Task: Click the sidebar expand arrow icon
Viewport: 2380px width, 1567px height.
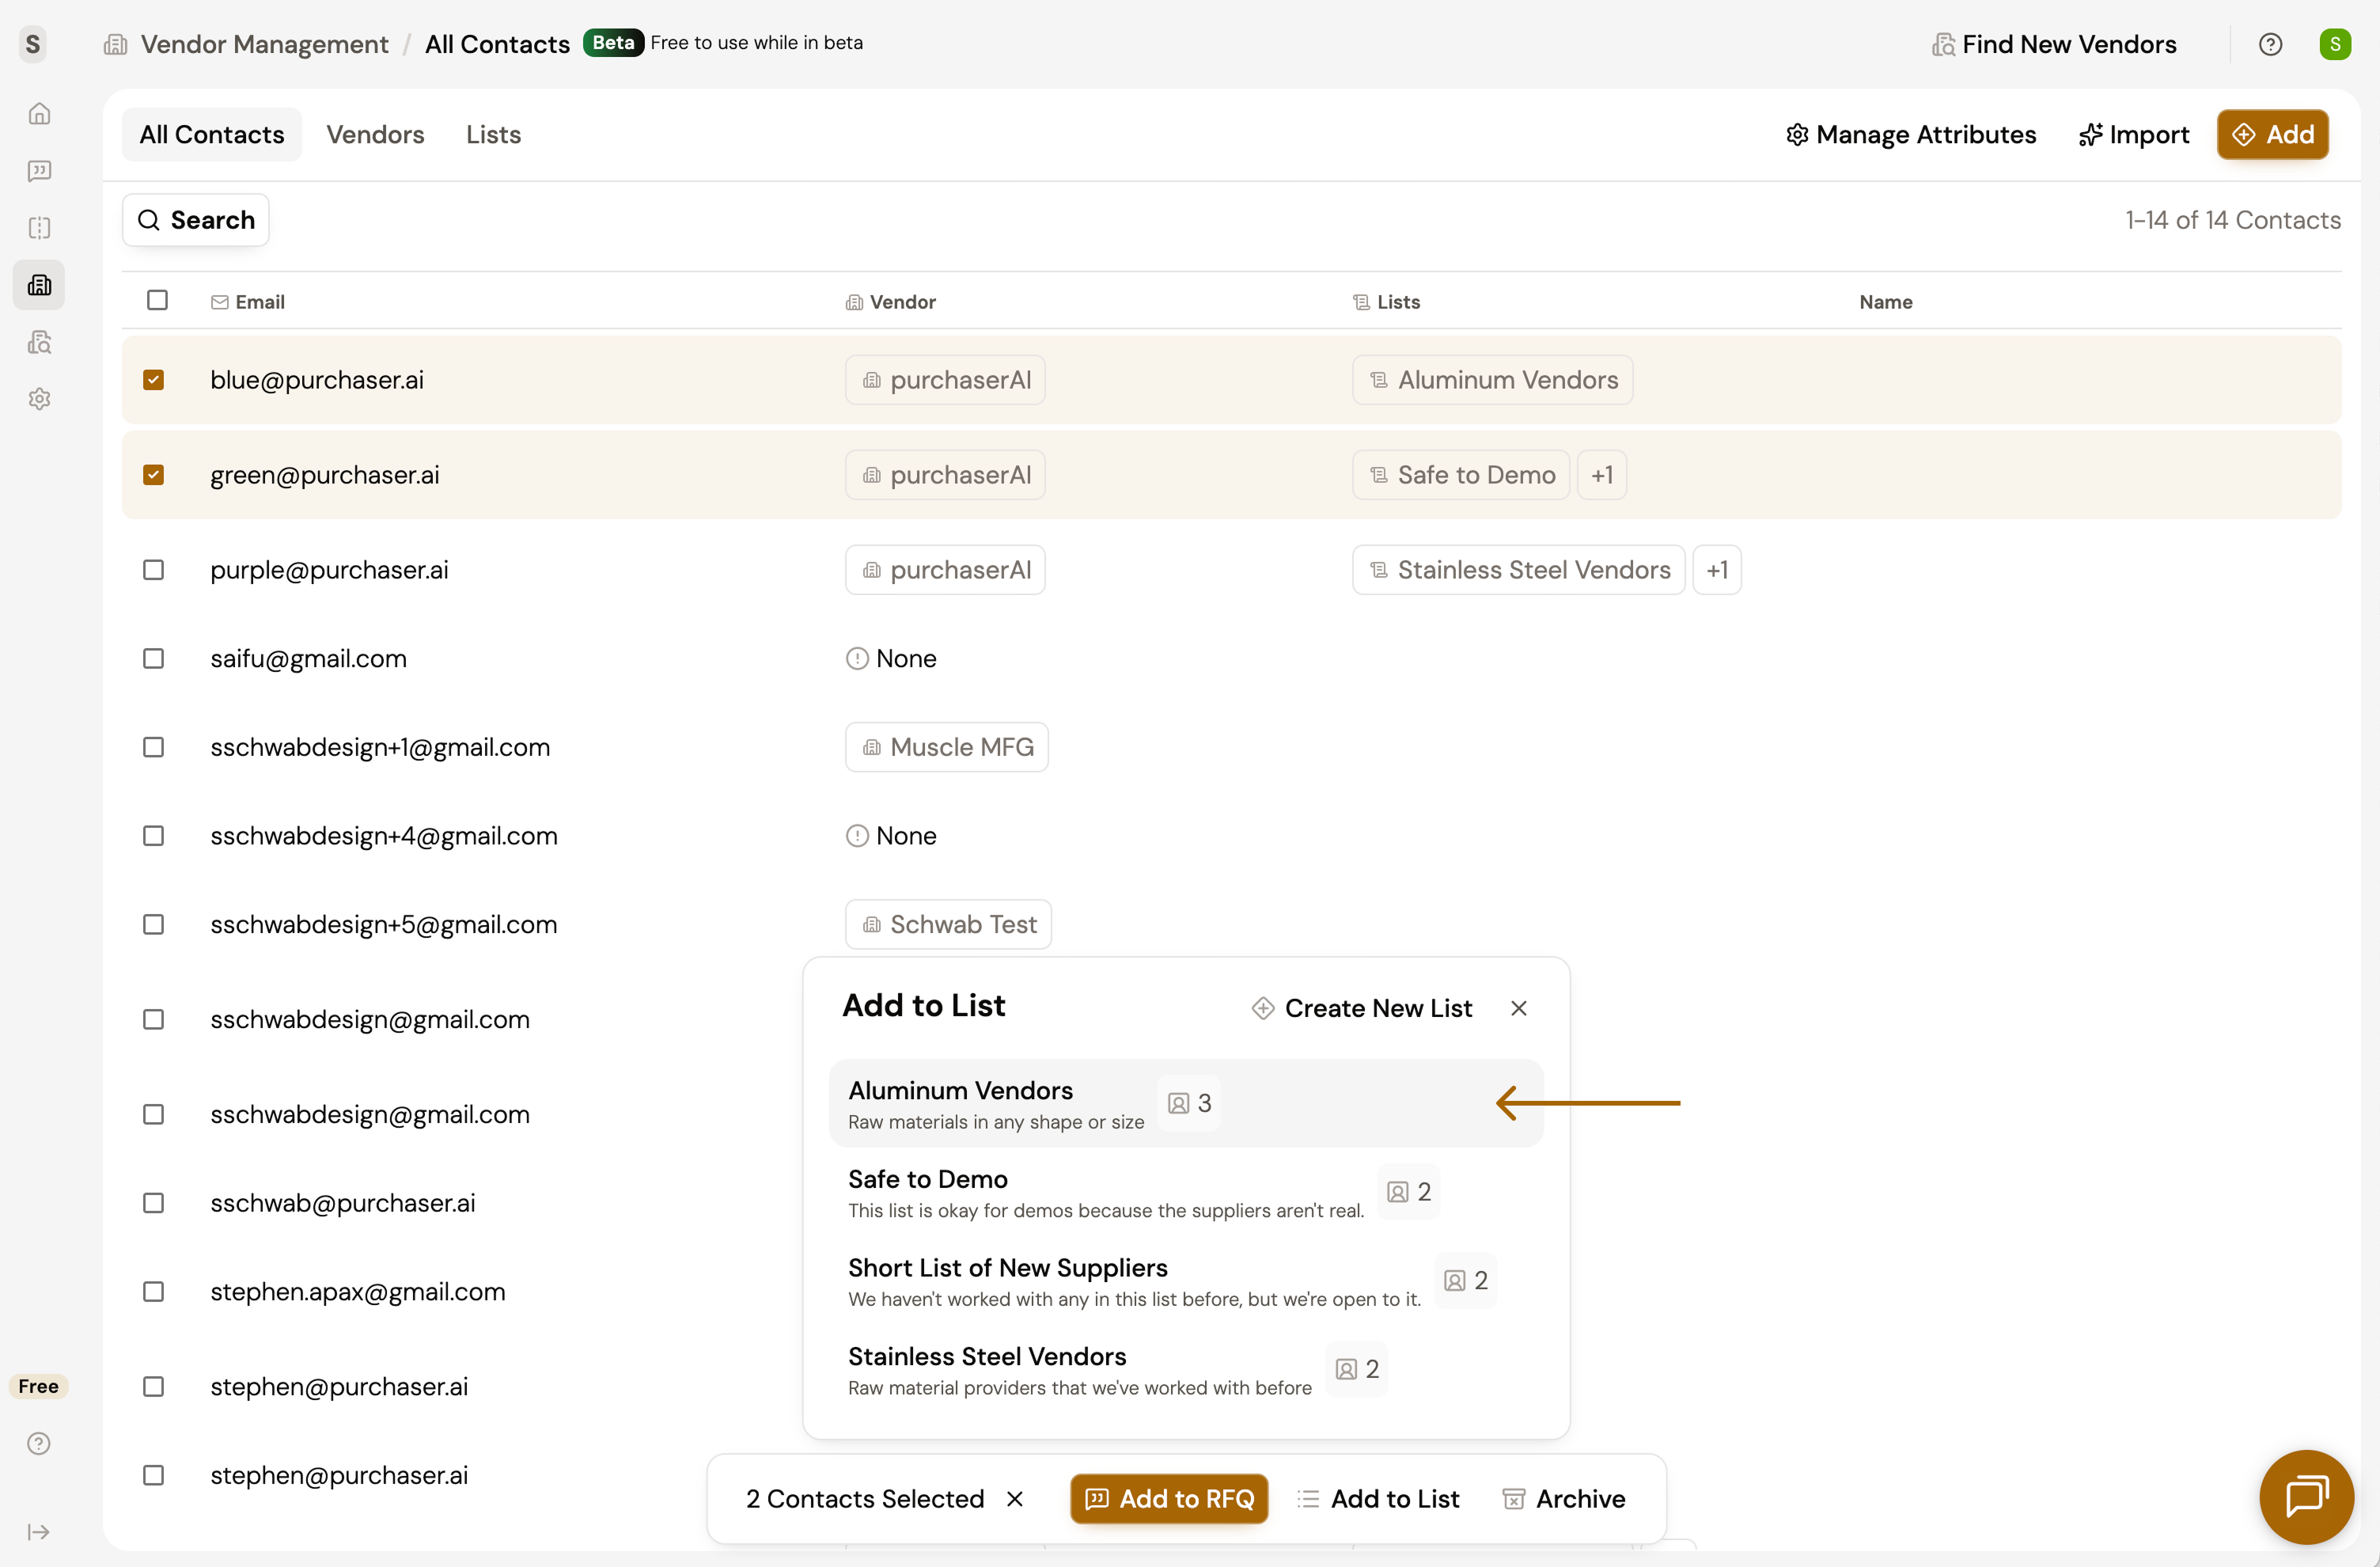Action: tap(39, 1532)
